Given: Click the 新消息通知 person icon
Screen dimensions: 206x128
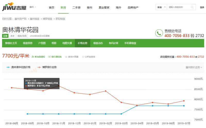Looking at the screenshot, I should coord(33,57).
